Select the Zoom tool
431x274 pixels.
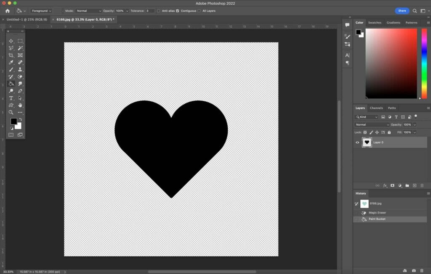pos(11,112)
